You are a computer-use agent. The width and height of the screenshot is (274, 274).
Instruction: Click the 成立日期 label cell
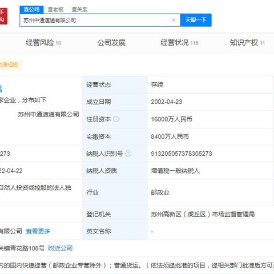(115, 102)
